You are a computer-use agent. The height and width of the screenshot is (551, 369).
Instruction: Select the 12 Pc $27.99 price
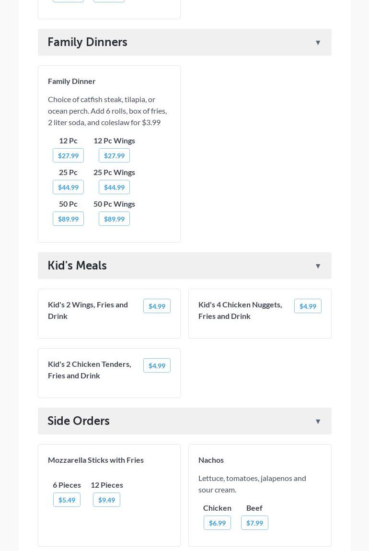68,155
